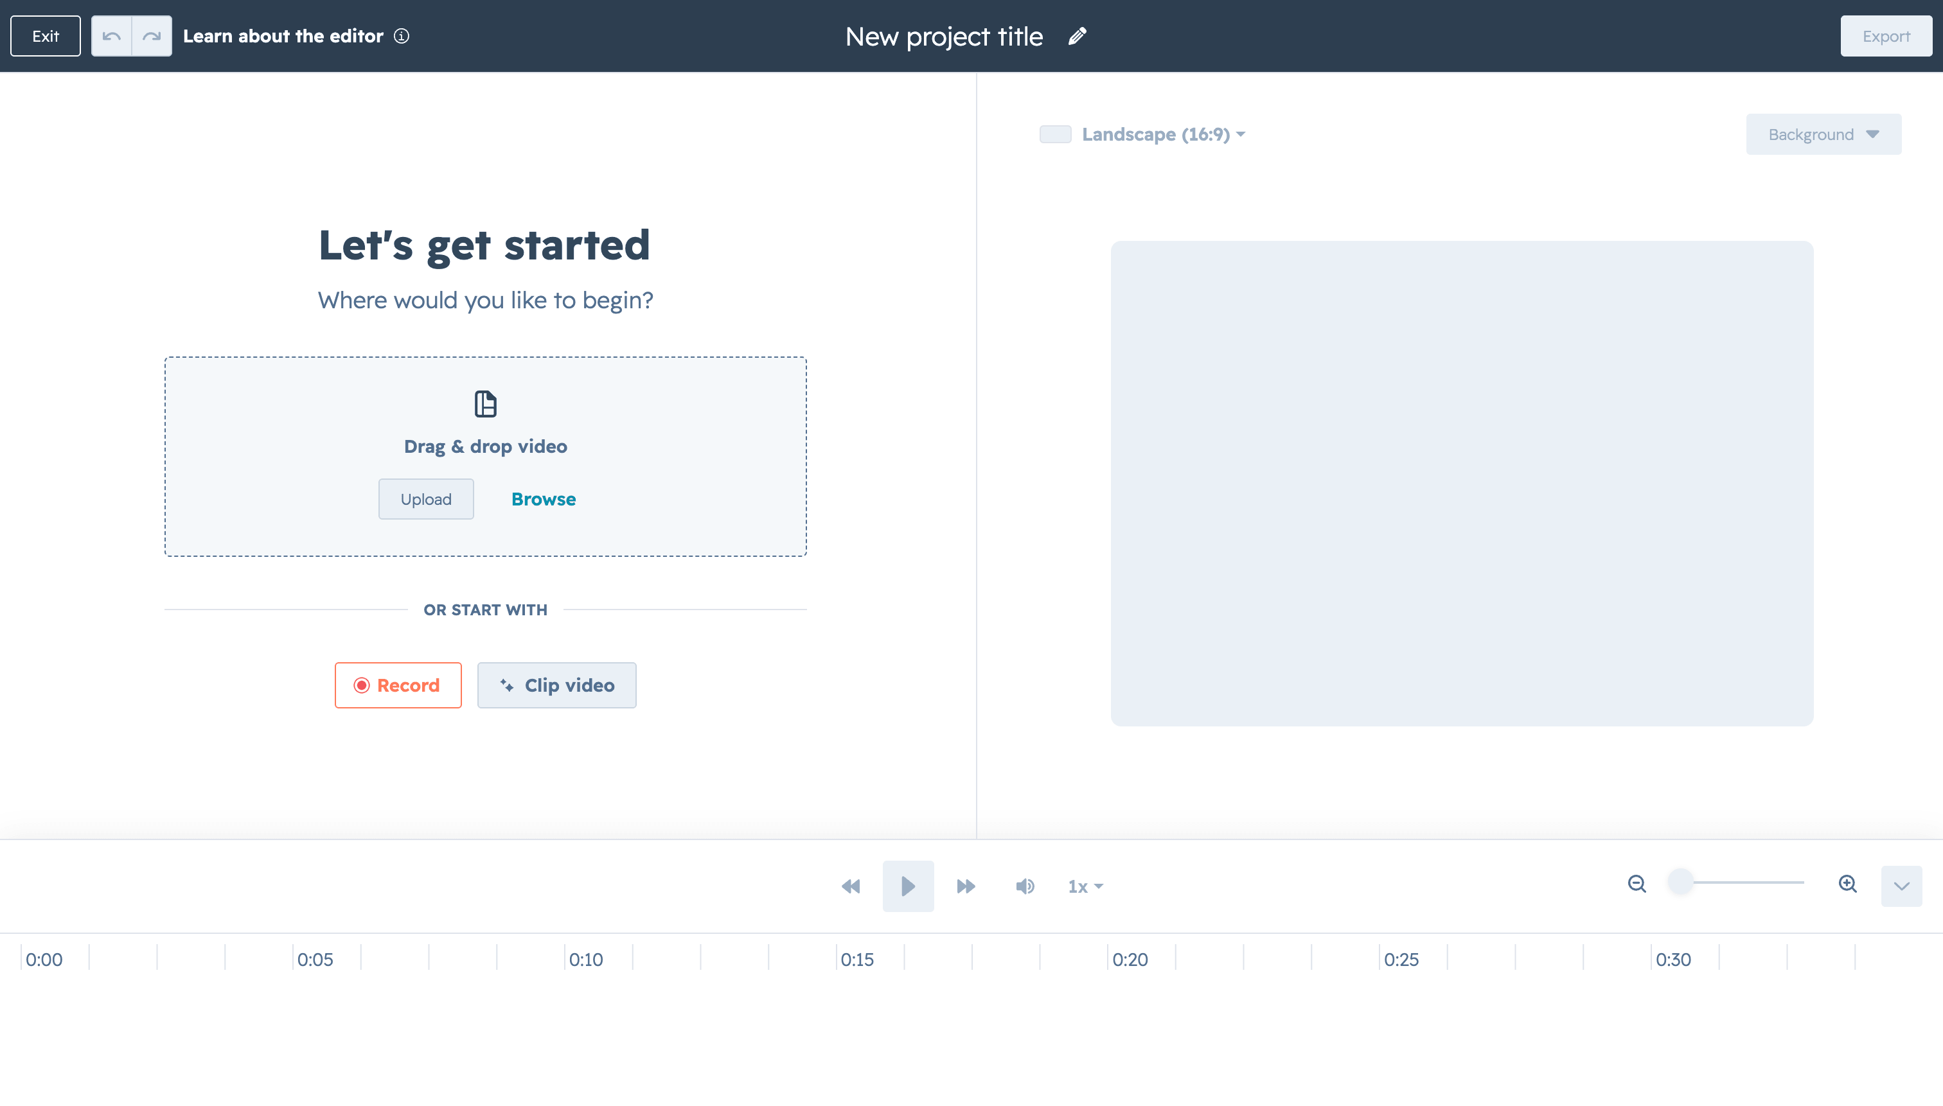Open Learn about the editor link
Image resolution: width=1943 pixels, height=1106 pixels.
(x=283, y=37)
